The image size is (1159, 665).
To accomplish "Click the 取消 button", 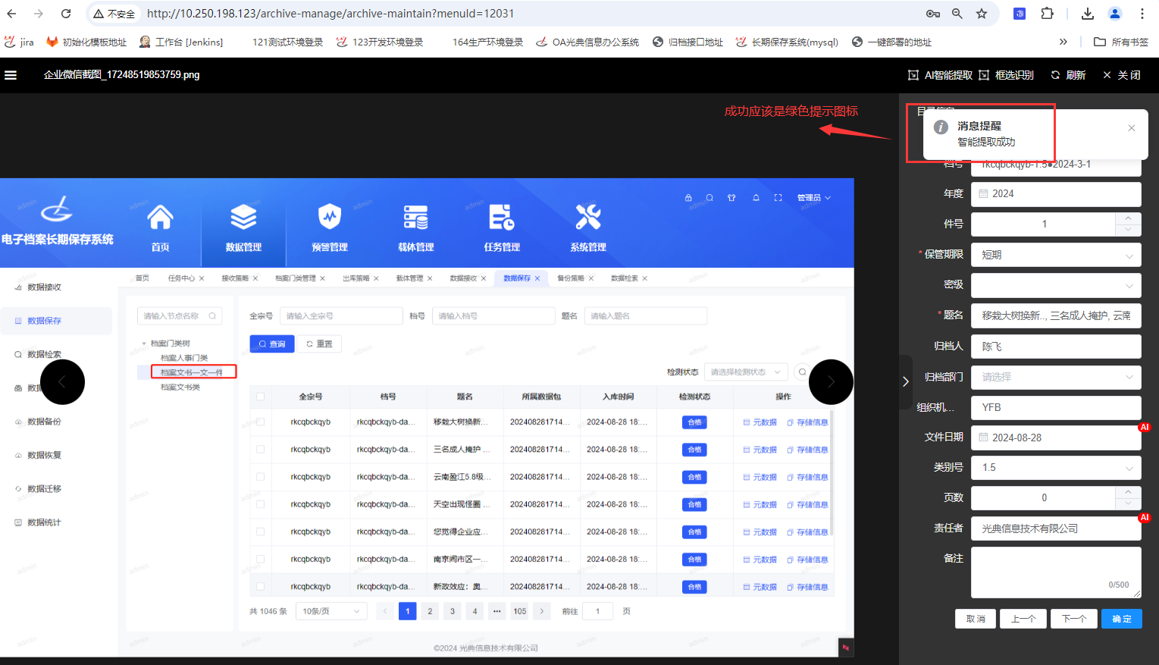I will click(x=976, y=619).
